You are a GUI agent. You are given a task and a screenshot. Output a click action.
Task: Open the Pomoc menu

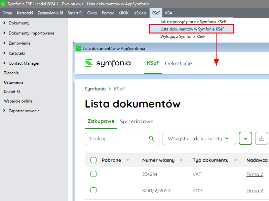[108, 13]
